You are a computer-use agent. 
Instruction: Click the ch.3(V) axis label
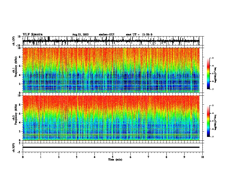pos(14,148)
